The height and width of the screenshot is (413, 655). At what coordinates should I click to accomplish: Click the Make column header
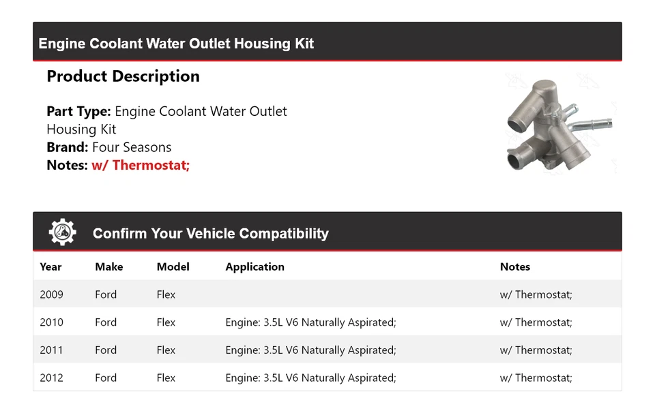108,267
